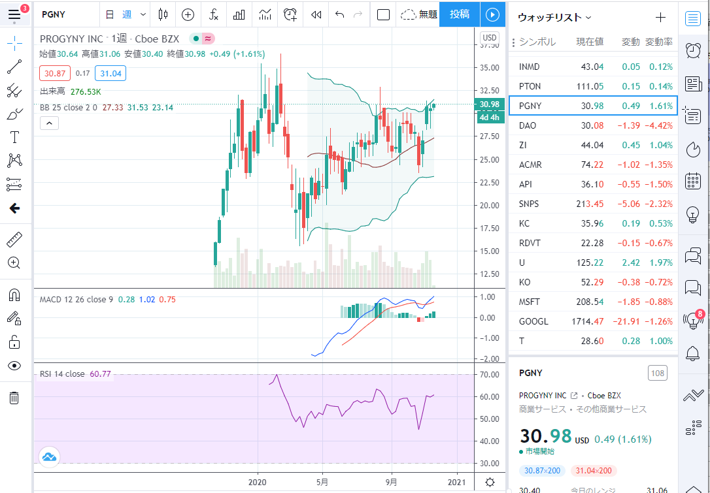Add a symbol to the watchlist plus
710x493 pixels.
click(x=661, y=18)
